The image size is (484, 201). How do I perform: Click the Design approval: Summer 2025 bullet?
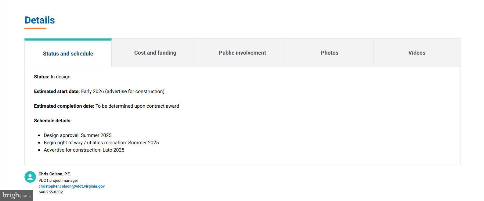(78, 135)
